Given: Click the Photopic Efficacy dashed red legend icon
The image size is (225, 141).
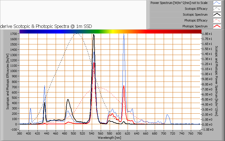Looking at the screenshot, I should (x=217, y=20).
